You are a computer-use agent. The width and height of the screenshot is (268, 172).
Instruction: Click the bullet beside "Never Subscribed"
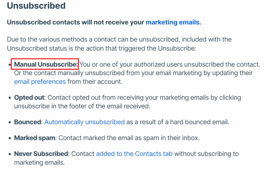point(10,154)
